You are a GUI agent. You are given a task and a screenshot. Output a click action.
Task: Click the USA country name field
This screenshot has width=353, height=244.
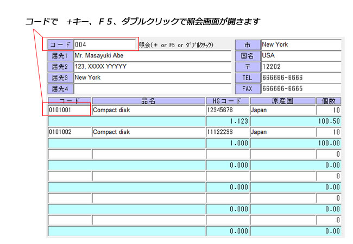pyautogui.click(x=301, y=56)
